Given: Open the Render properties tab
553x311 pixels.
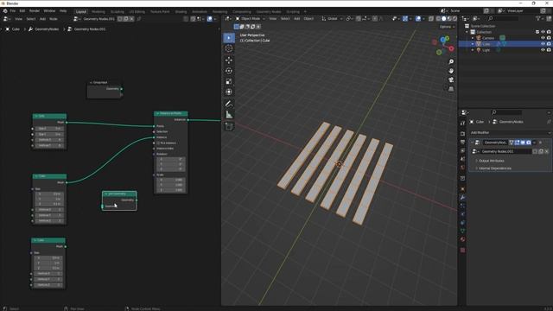Looking at the screenshot, I should (x=462, y=134).
